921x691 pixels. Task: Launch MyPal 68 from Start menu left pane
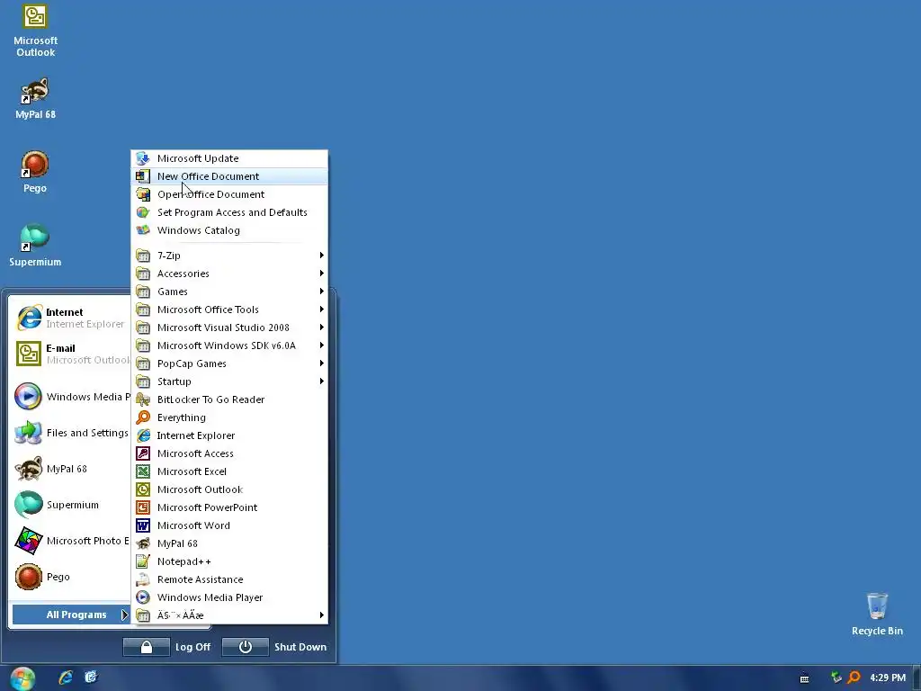(70, 469)
